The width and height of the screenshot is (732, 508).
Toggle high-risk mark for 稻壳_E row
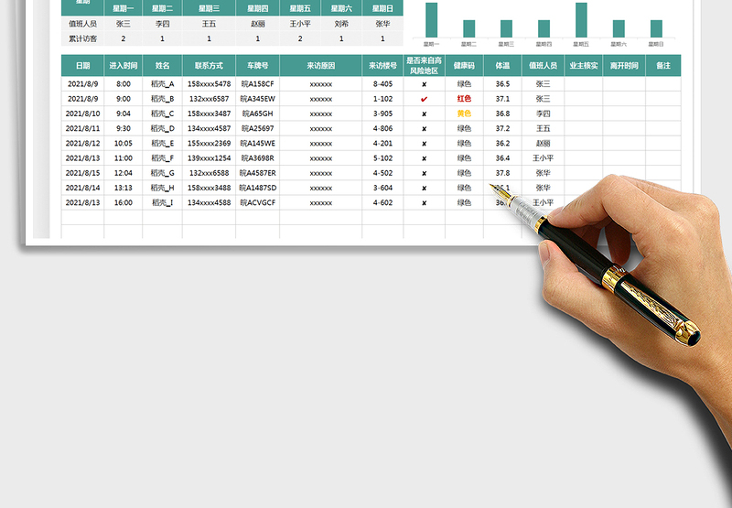(x=424, y=143)
